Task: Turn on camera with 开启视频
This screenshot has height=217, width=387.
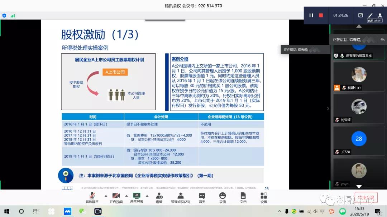Action: [x=116, y=197]
